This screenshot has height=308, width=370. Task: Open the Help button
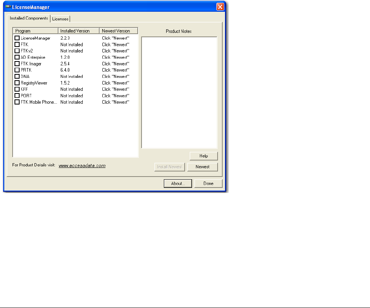pyautogui.click(x=204, y=156)
